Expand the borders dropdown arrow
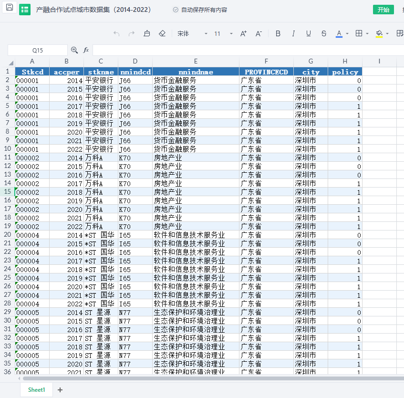 click(367, 33)
